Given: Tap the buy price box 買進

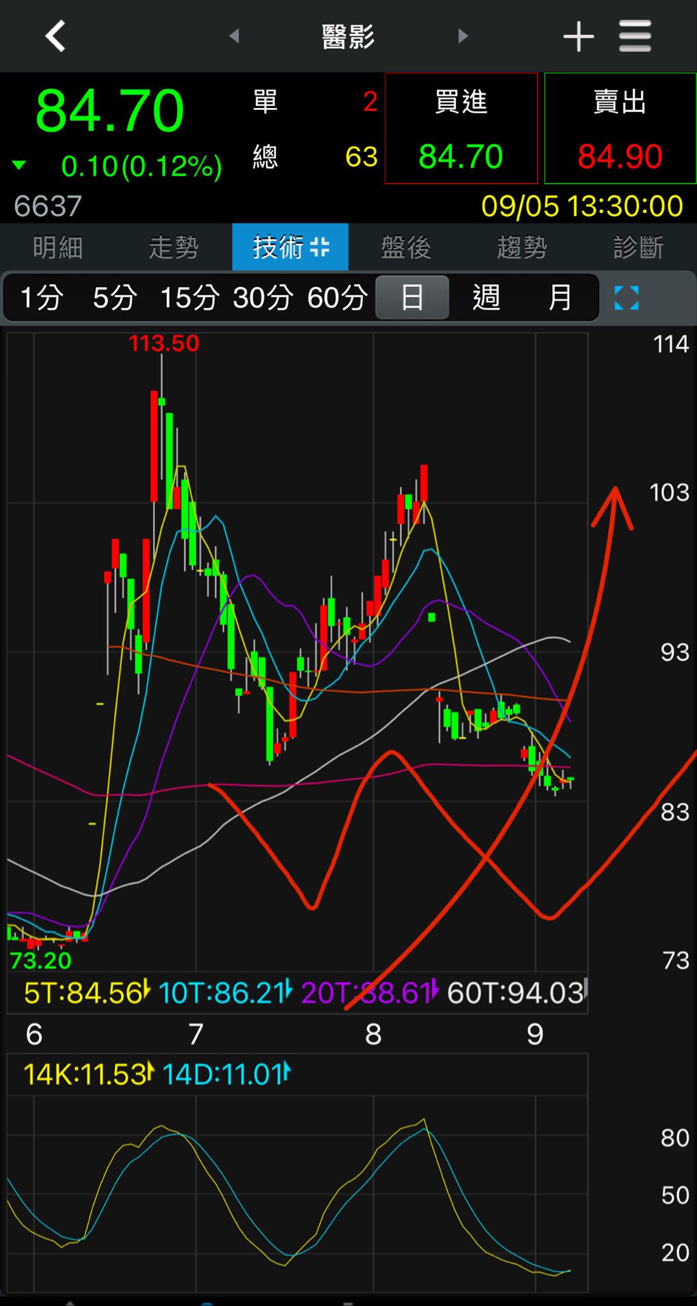Looking at the screenshot, I should pos(461,129).
